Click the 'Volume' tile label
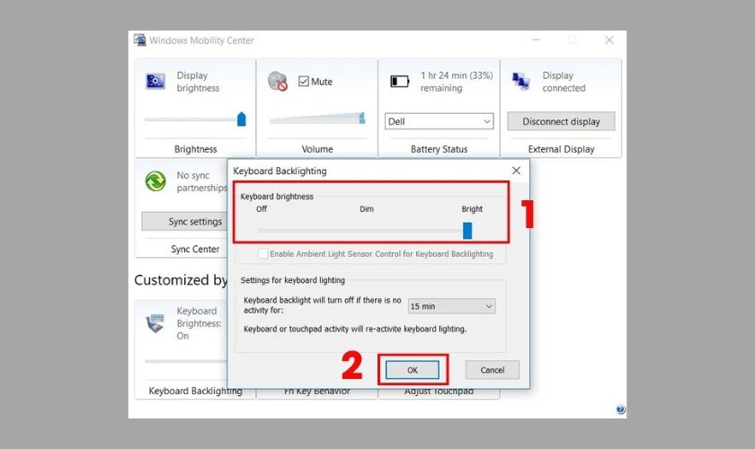The image size is (755, 449). tap(317, 149)
